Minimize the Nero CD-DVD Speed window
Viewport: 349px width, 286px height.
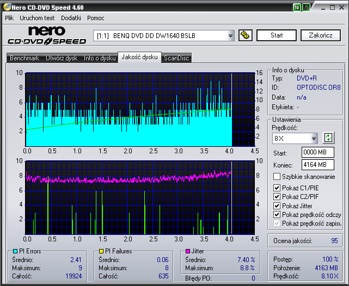323,8
